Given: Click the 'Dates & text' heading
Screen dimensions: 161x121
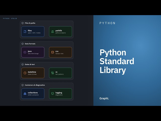Looking at the screenshot, I should pos(30,65).
